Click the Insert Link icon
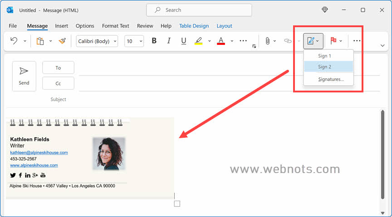Viewport: 392px width, 217px height. (288, 41)
